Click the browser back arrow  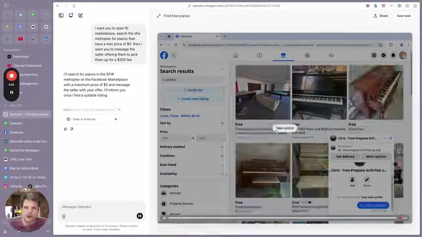coord(58,5)
